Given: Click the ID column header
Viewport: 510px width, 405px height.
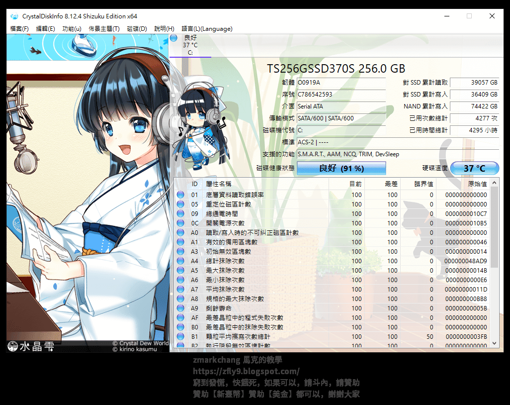Looking at the screenshot, I should point(194,184).
